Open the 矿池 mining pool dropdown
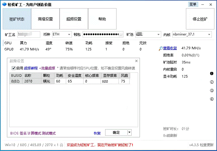Viewport: 217px width, 151px height. [158, 35]
